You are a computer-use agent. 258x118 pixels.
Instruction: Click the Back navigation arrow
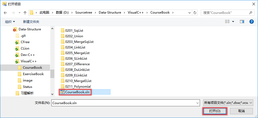click(5, 13)
